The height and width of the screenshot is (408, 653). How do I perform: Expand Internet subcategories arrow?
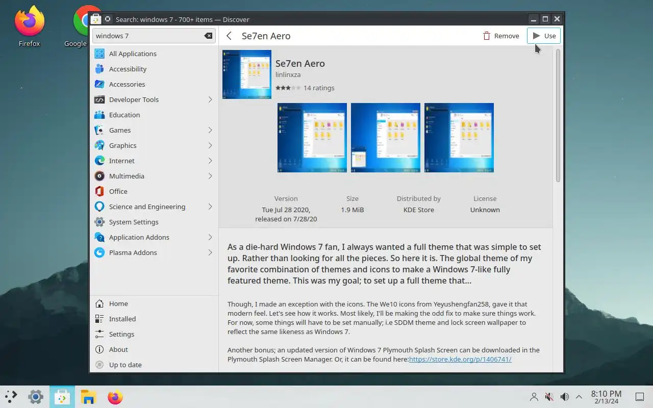(210, 161)
